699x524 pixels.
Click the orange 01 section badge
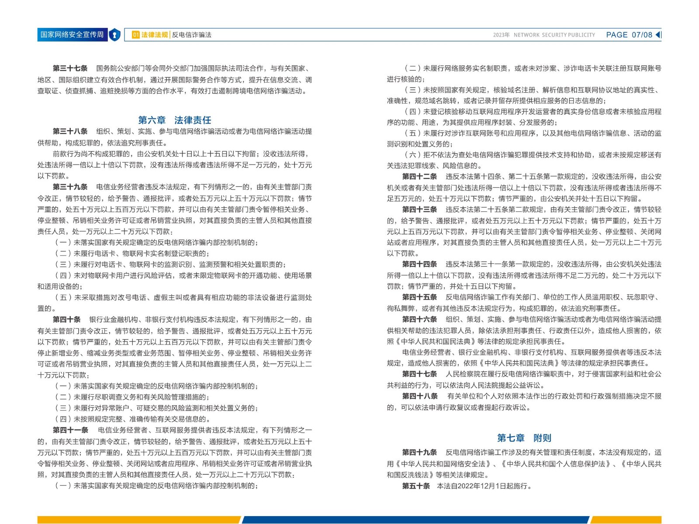click(135, 35)
